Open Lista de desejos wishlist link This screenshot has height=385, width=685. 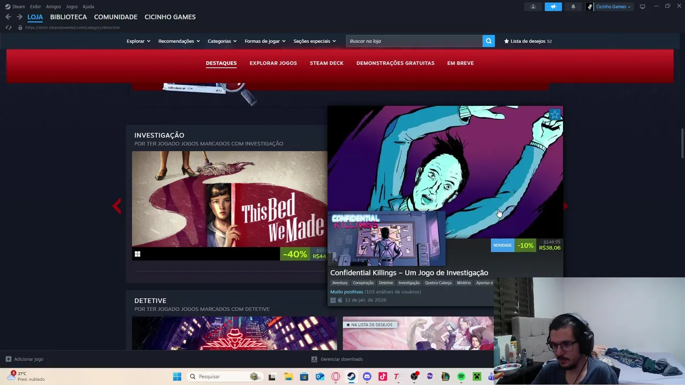point(528,41)
